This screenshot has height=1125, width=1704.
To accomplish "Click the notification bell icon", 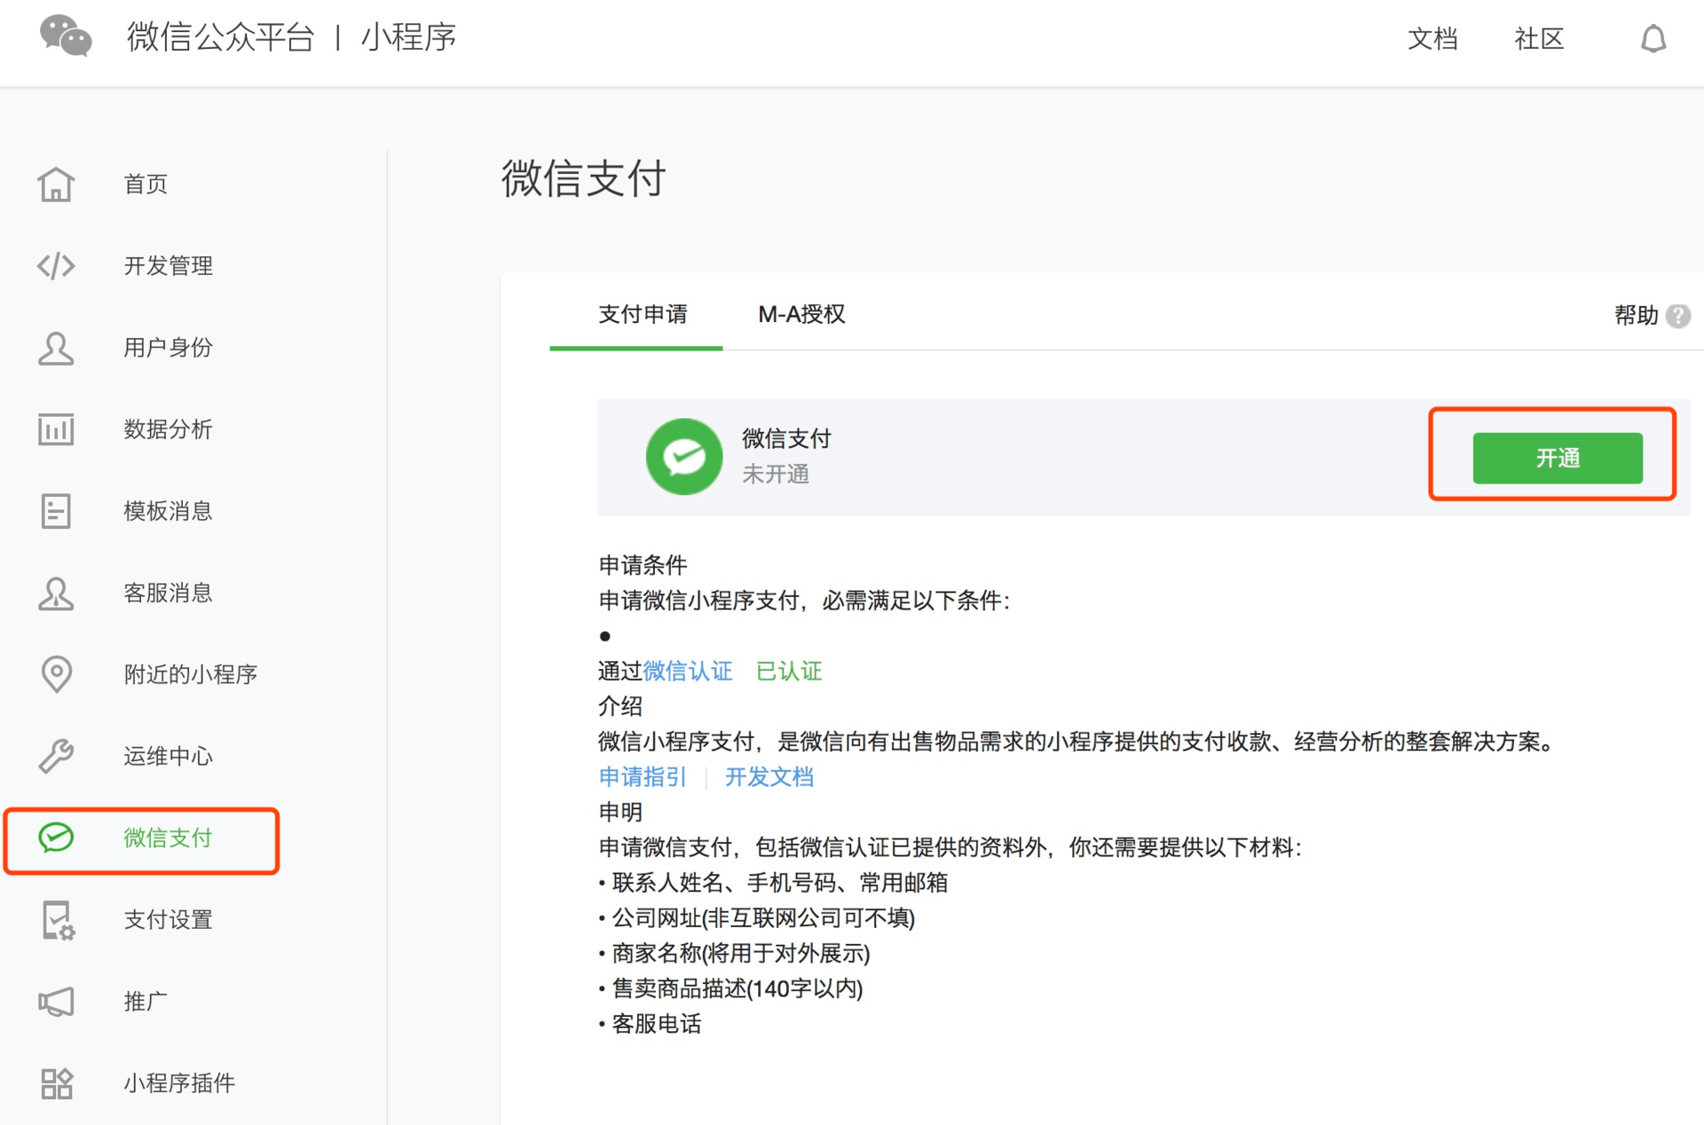I will click(1653, 39).
